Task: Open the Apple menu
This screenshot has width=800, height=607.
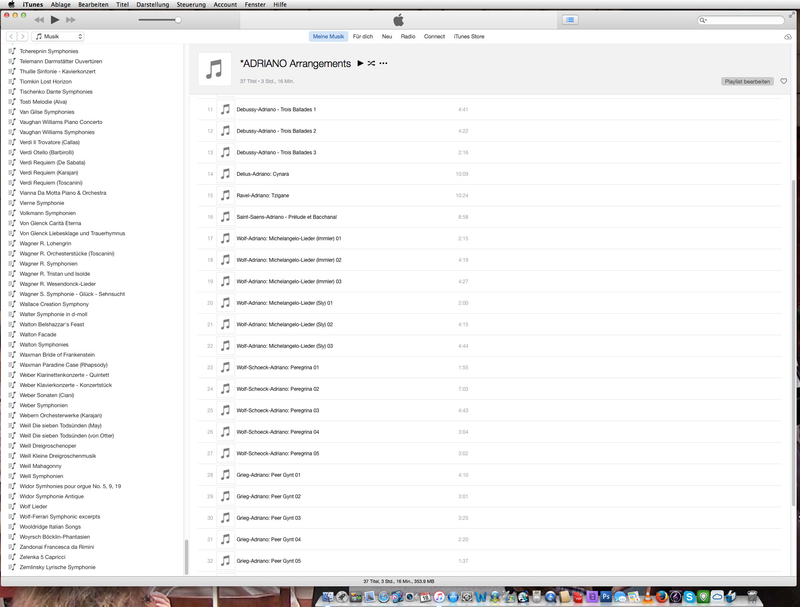Action: [x=11, y=5]
